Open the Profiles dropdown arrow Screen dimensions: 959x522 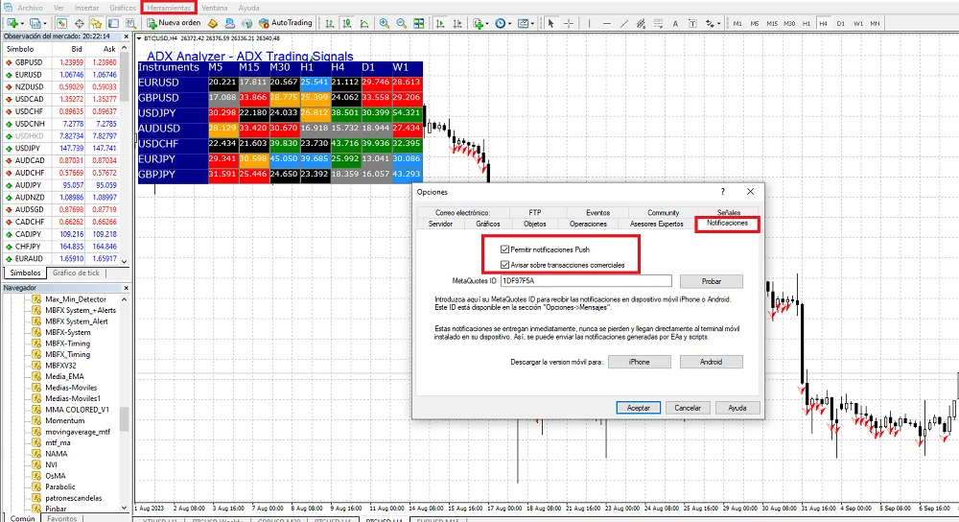[45, 23]
